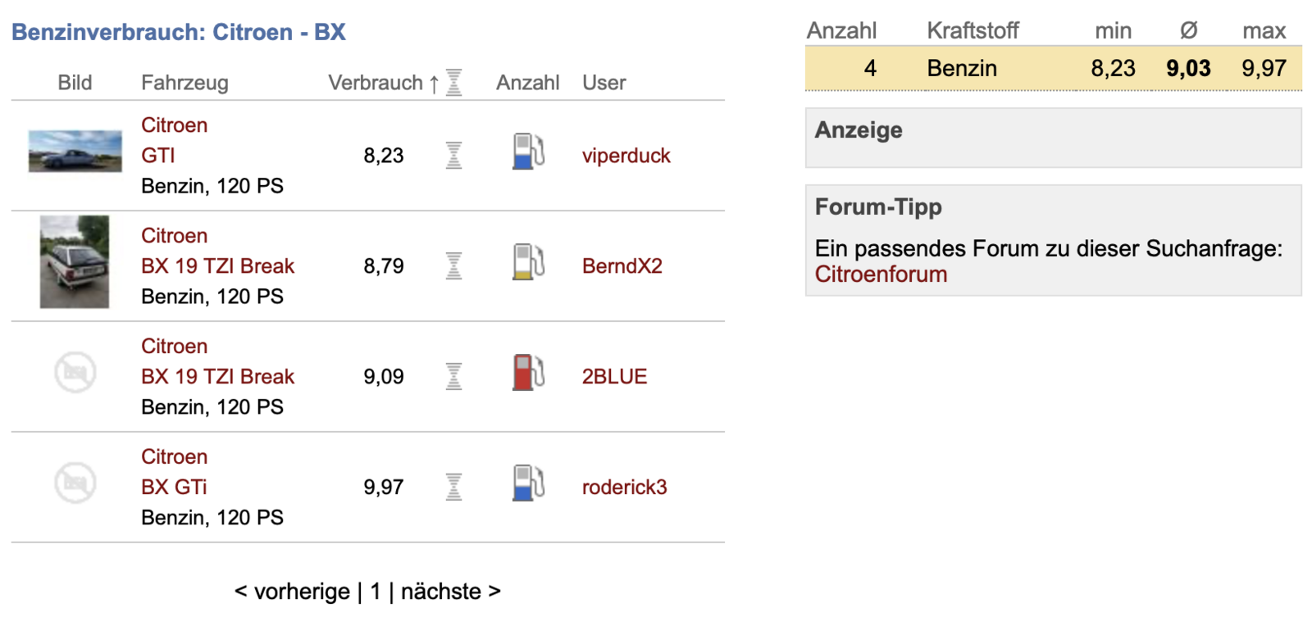Select the Benzin summary row

coord(1054,68)
